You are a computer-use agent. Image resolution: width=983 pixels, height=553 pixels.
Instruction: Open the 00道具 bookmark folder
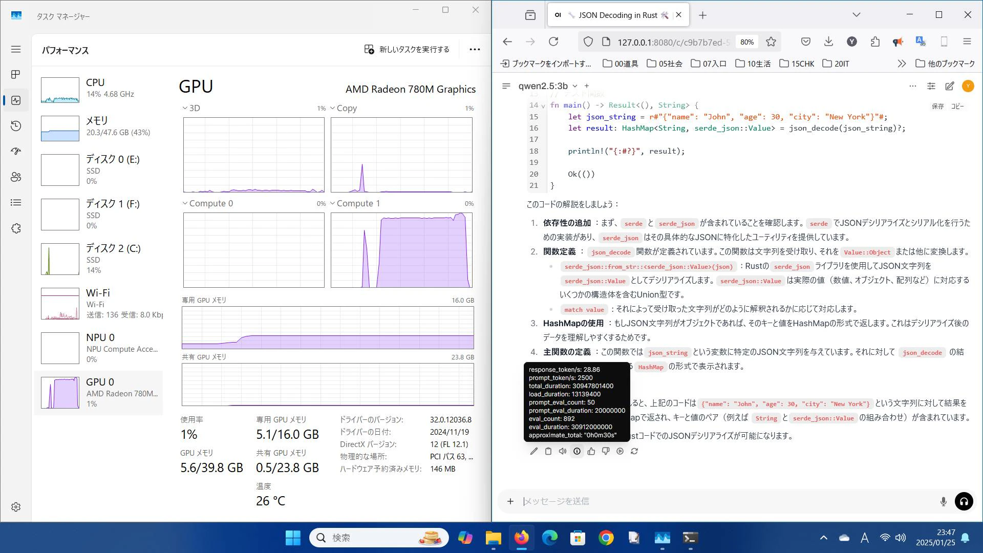click(621, 63)
